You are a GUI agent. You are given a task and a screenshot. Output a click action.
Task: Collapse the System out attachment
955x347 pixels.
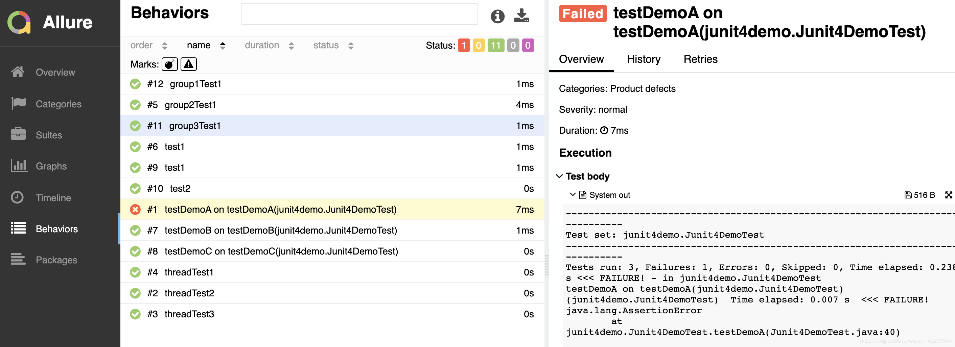click(573, 194)
